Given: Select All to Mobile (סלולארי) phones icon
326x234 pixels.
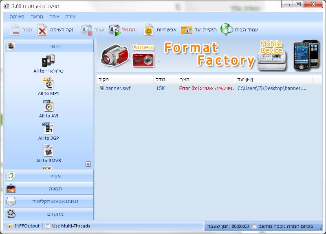Looking at the screenshot, I should 48,61.
